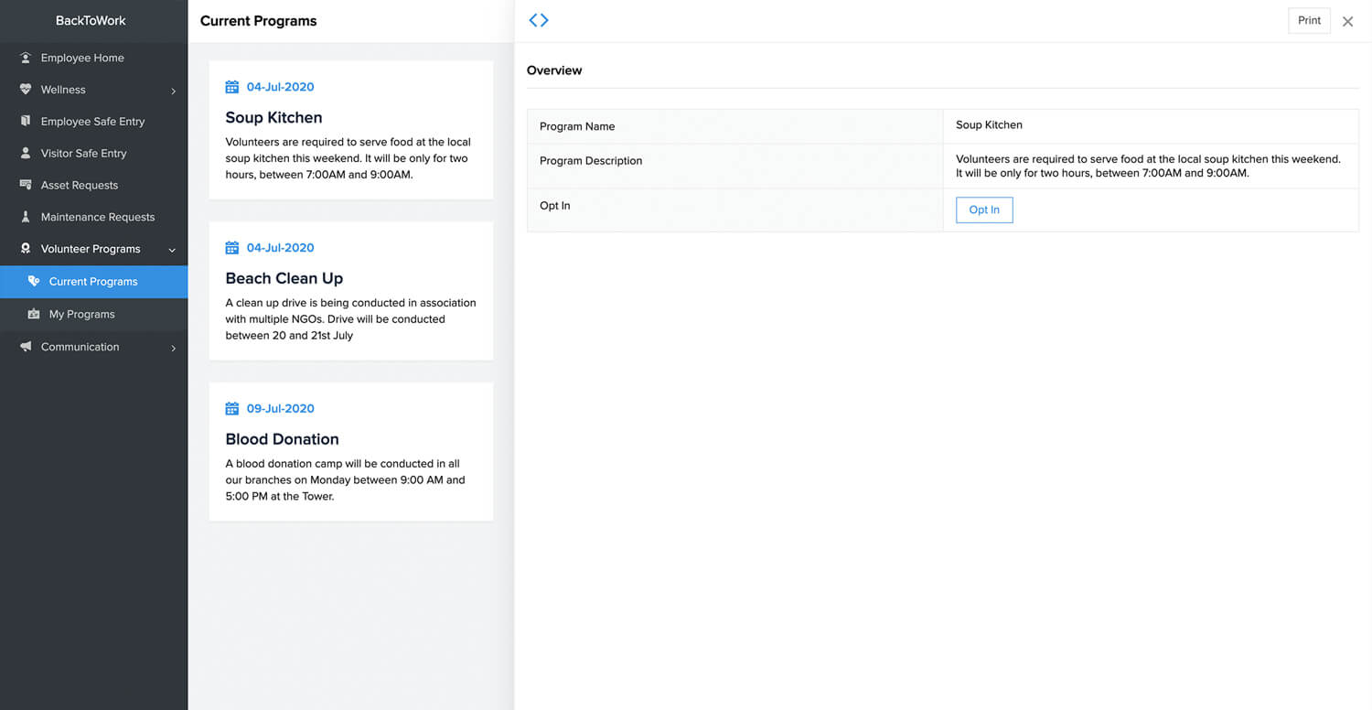Click the Employee Home sidebar icon
Image resolution: width=1372 pixels, height=710 pixels.
26,58
